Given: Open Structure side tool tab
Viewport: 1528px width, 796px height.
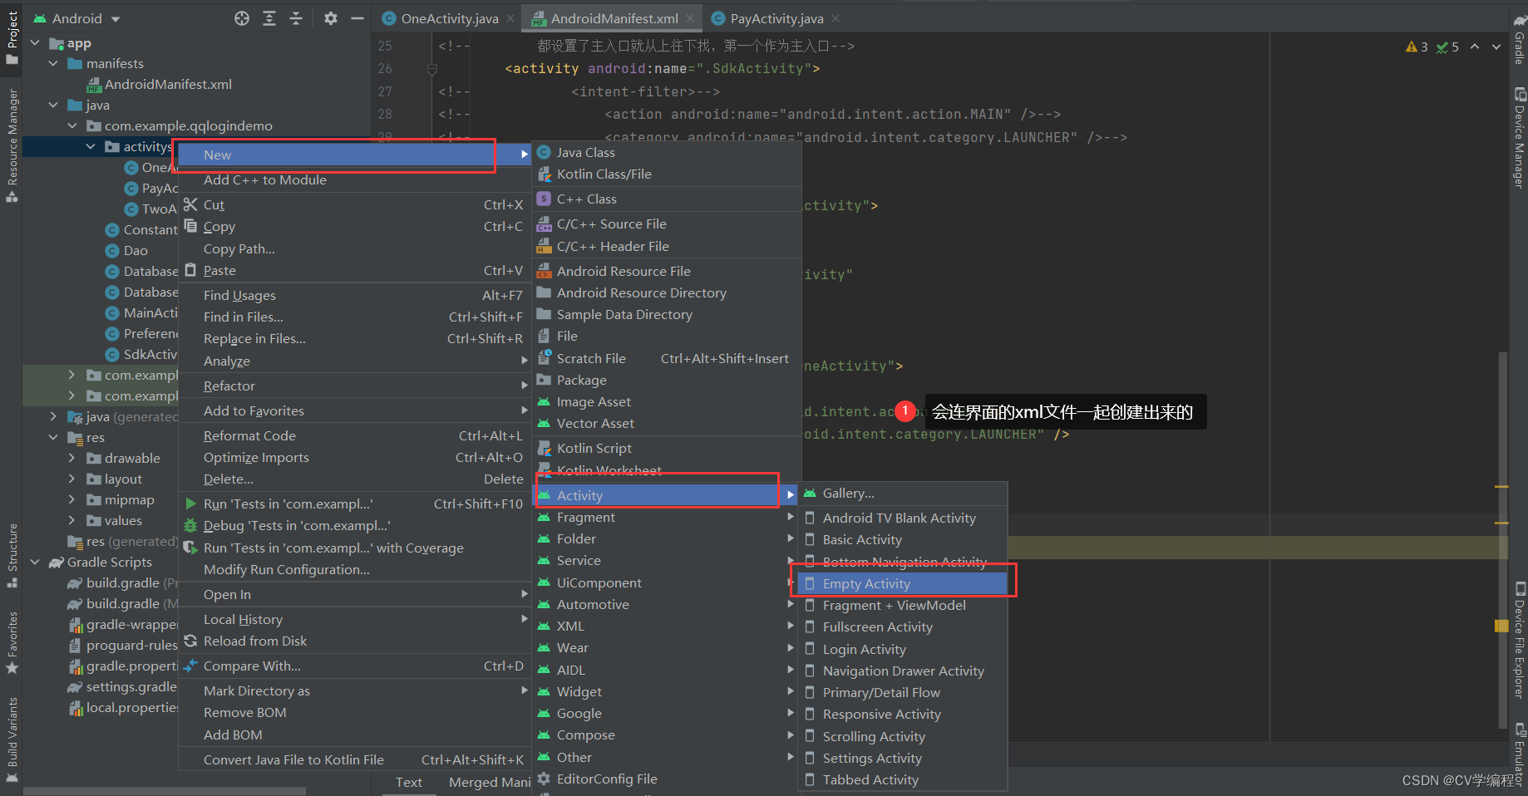Looking at the screenshot, I should point(12,555).
